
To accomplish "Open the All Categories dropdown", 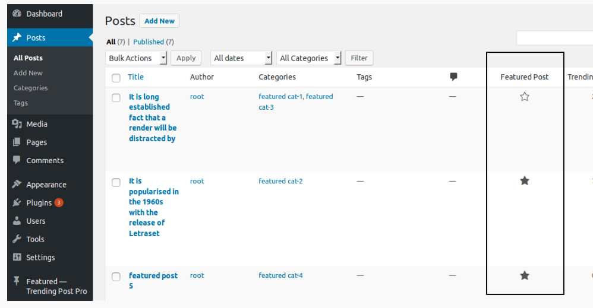I will [x=309, y=58].
